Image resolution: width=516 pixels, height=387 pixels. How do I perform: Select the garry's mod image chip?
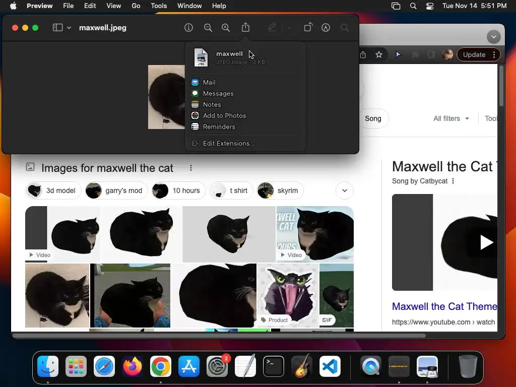116,190
